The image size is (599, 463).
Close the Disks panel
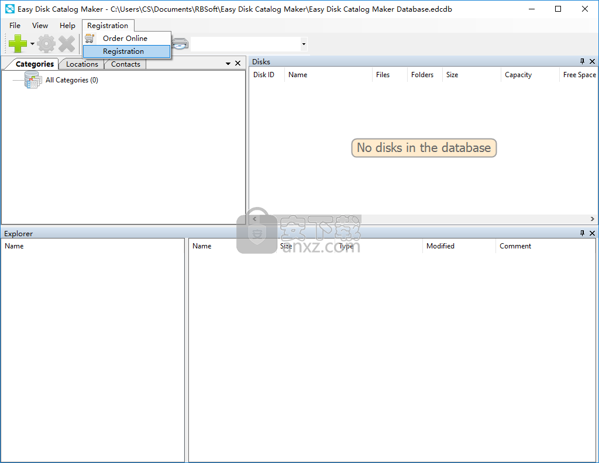[592, 61]
